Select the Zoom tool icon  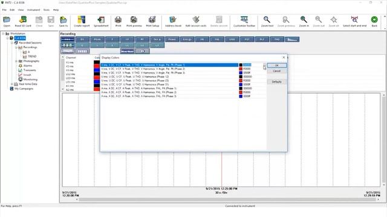[x=267, y=22]
